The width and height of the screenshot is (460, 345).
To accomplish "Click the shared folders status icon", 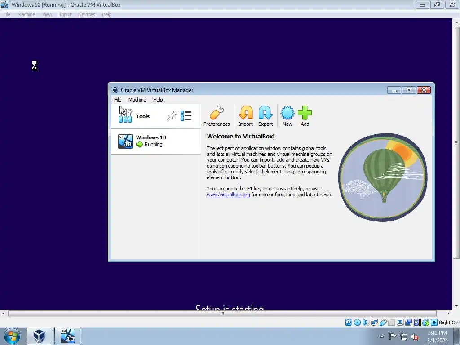I will (x=391, y=323).
